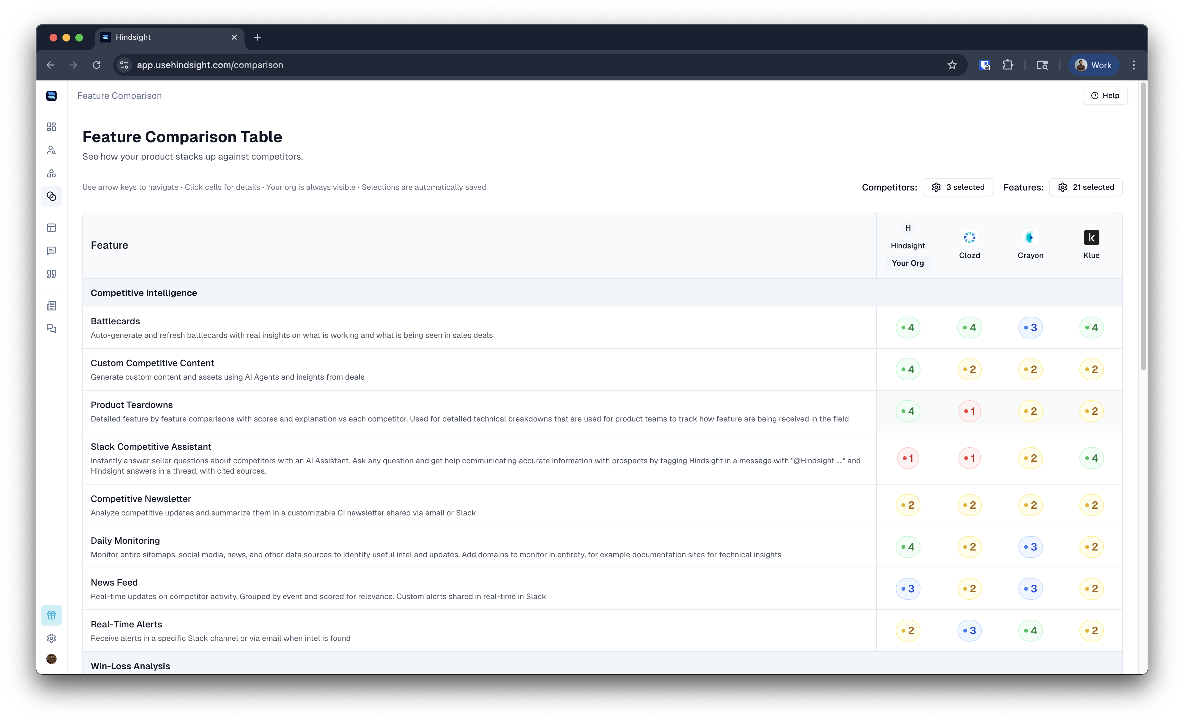The height and width of the screenshot is (722, 1184).
Task: Reload the page with refresh icon
Action: pos(97,65)
